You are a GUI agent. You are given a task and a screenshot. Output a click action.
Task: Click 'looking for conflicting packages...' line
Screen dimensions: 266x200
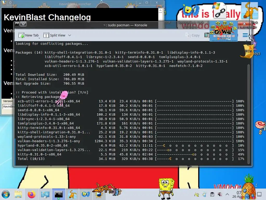click(52, 43)
